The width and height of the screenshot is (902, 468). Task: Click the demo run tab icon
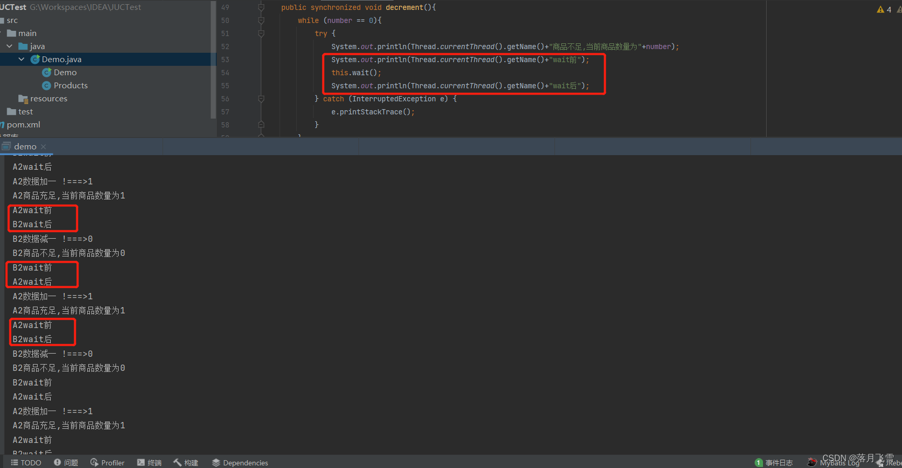click(6, 146)
